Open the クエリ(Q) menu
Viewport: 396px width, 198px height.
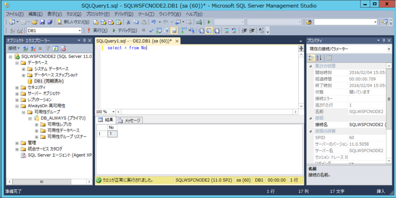pyautogui.click(x=74, y=14)
